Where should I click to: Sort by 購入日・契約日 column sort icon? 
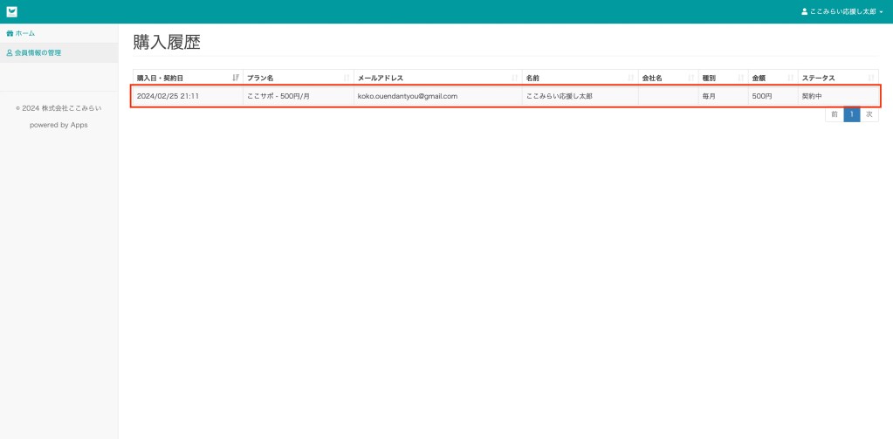click(x=236, y=78)
